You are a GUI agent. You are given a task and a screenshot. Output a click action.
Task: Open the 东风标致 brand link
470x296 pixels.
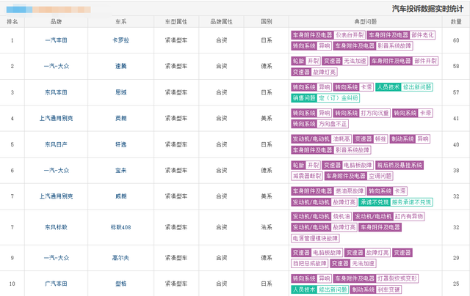tap(56, 227)
